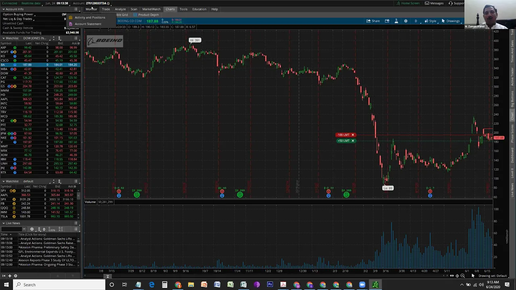Collapse the default Watchlist panel
The height and width of the screenshot is (290, 516).
pos(3,181)
